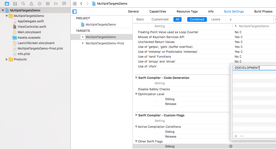
Task: Show the Symbol navigator hierarchy icon
Action: pyautogui.click(x=15, y=4)
